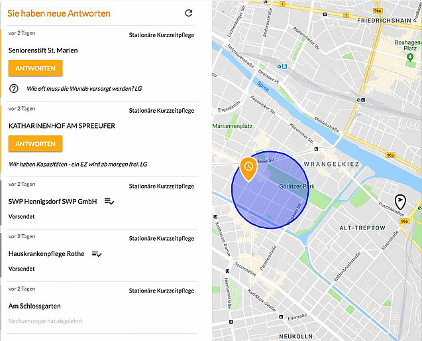Select the Hauskrankenpflege Rothe list item

(46, 253)
